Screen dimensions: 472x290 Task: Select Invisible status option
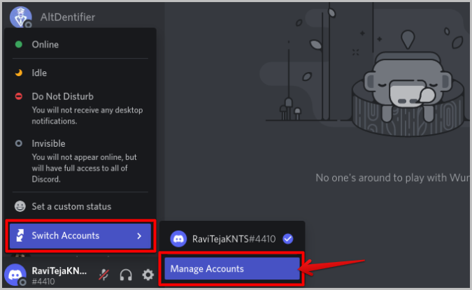pos(80,161)
